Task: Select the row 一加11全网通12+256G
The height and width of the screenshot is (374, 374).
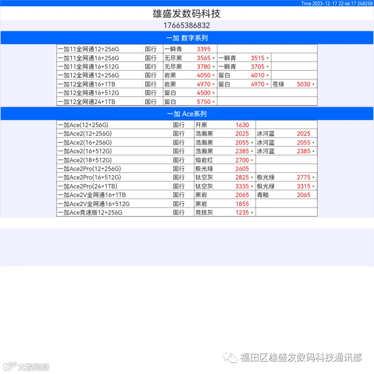Action: pyautogui.click(x=187, y=49)
